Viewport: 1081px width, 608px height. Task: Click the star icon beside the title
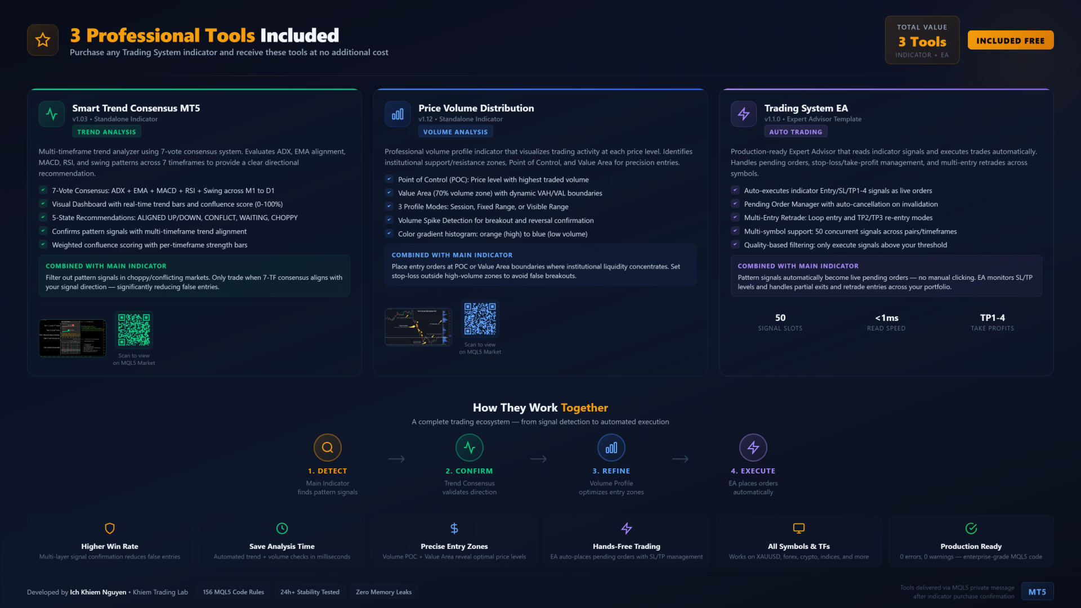click(x=43, y=40)
